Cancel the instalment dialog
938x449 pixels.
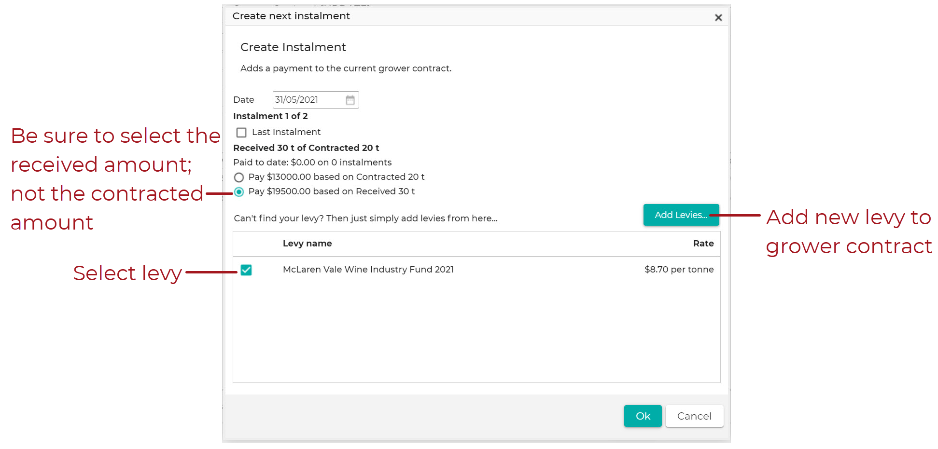[694, 416]
